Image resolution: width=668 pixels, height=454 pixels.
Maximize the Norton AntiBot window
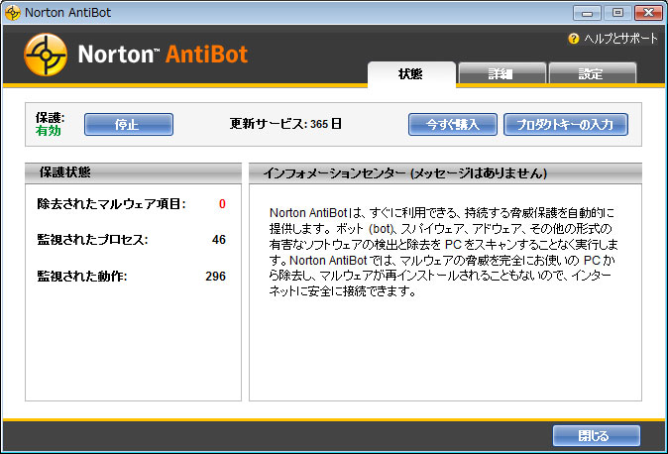[x=617, y=13]
